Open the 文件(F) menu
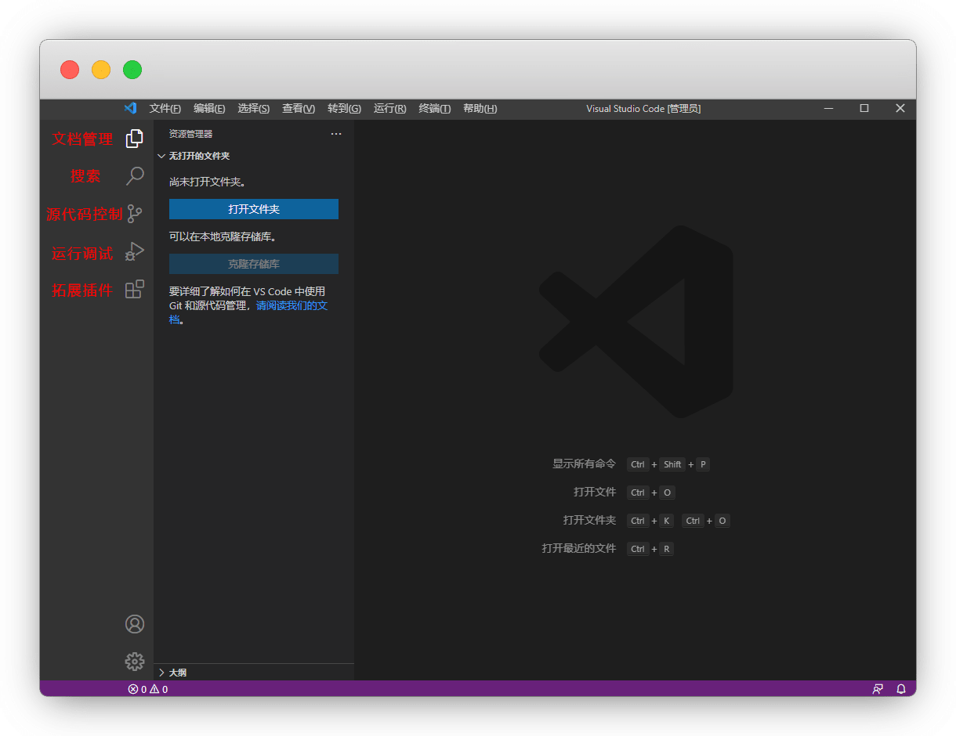Viewport: 956px width, 736px height. point(165,109)
